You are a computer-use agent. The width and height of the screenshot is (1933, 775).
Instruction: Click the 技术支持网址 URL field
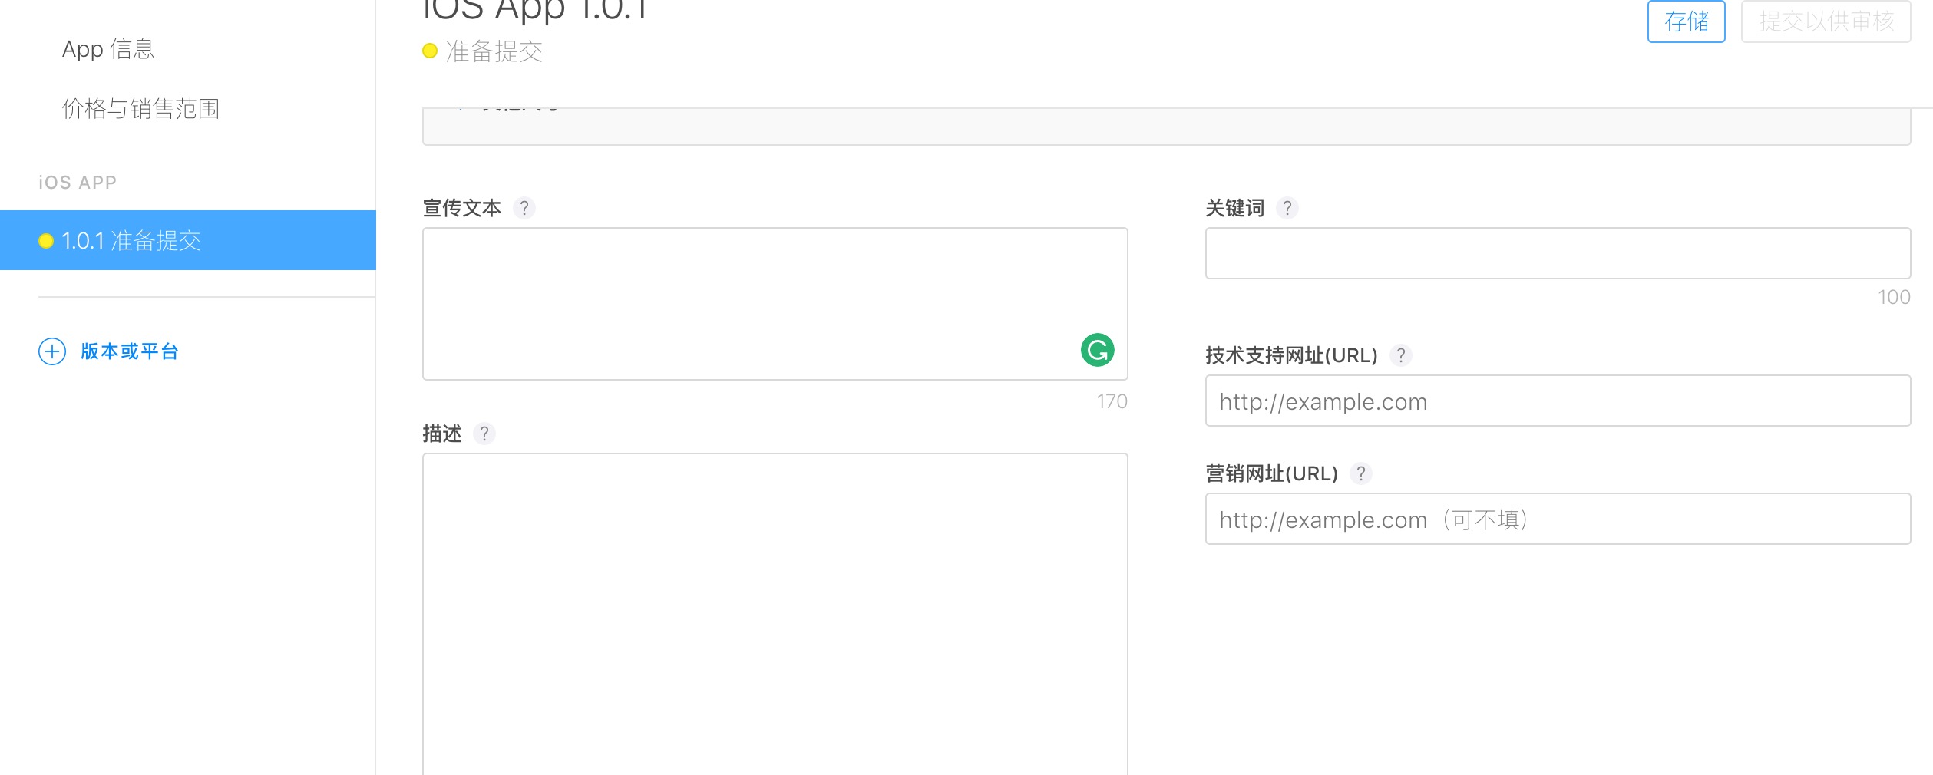tap(1557, 401)
